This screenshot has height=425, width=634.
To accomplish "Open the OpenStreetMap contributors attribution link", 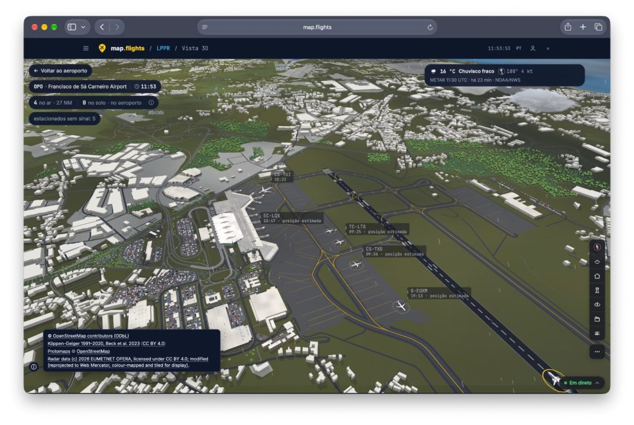I will [88, 336].
